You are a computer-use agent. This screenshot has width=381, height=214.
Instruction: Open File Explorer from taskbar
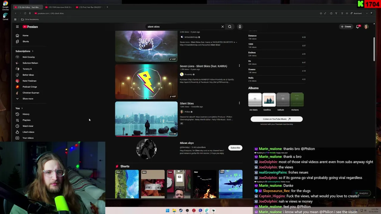point(174,211)
